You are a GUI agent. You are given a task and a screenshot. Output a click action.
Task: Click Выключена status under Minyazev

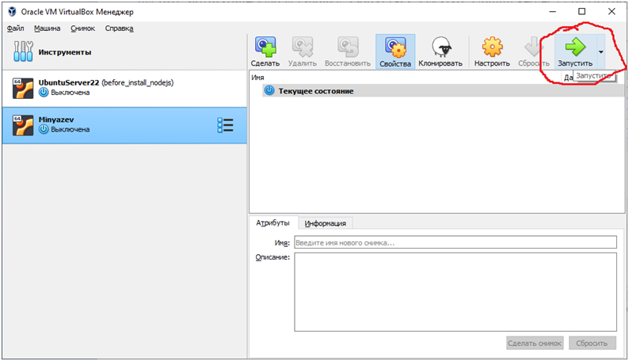tap(70, 129)
